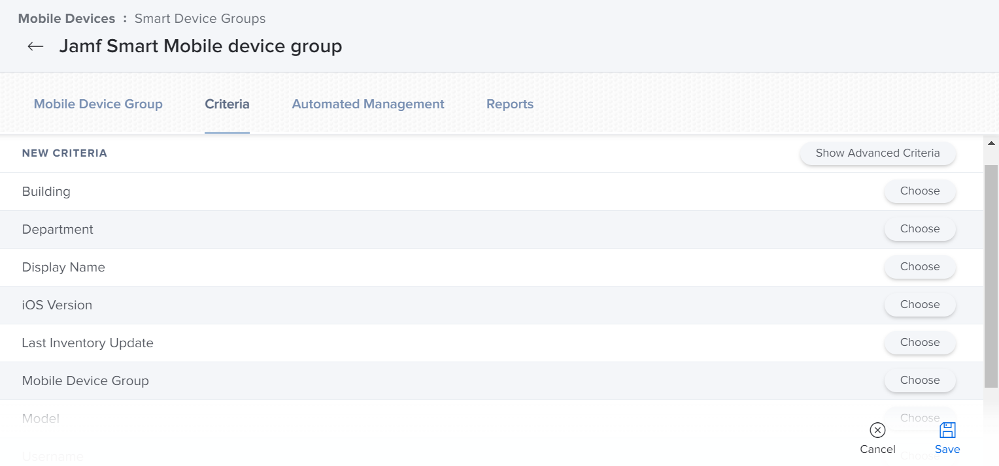Click the vertical scrollbar thumb
999x466 pixels.
coord(991,276)
